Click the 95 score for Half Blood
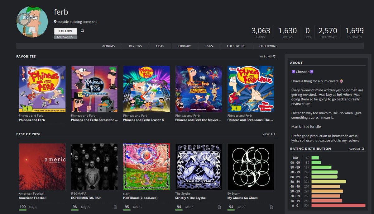This screenshot has width=374, height=214. click(127, 207)
